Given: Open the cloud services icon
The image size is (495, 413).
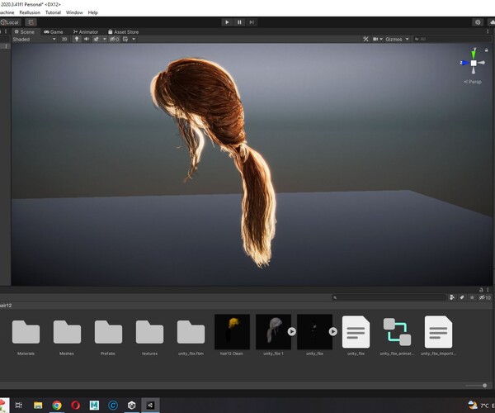Looking at the screenshot, I should 491,22.
